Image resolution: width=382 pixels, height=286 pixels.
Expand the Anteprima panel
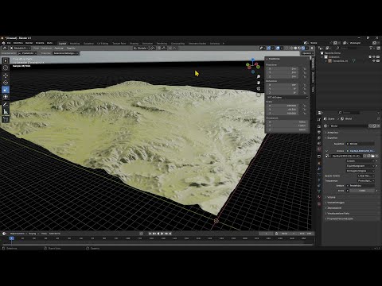333,133
